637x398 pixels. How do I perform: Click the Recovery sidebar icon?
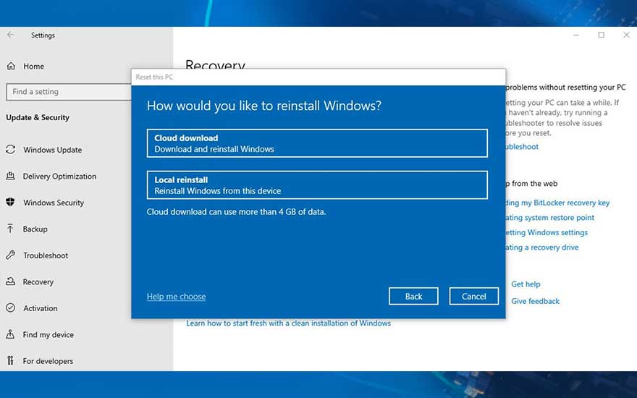point(11,281)
